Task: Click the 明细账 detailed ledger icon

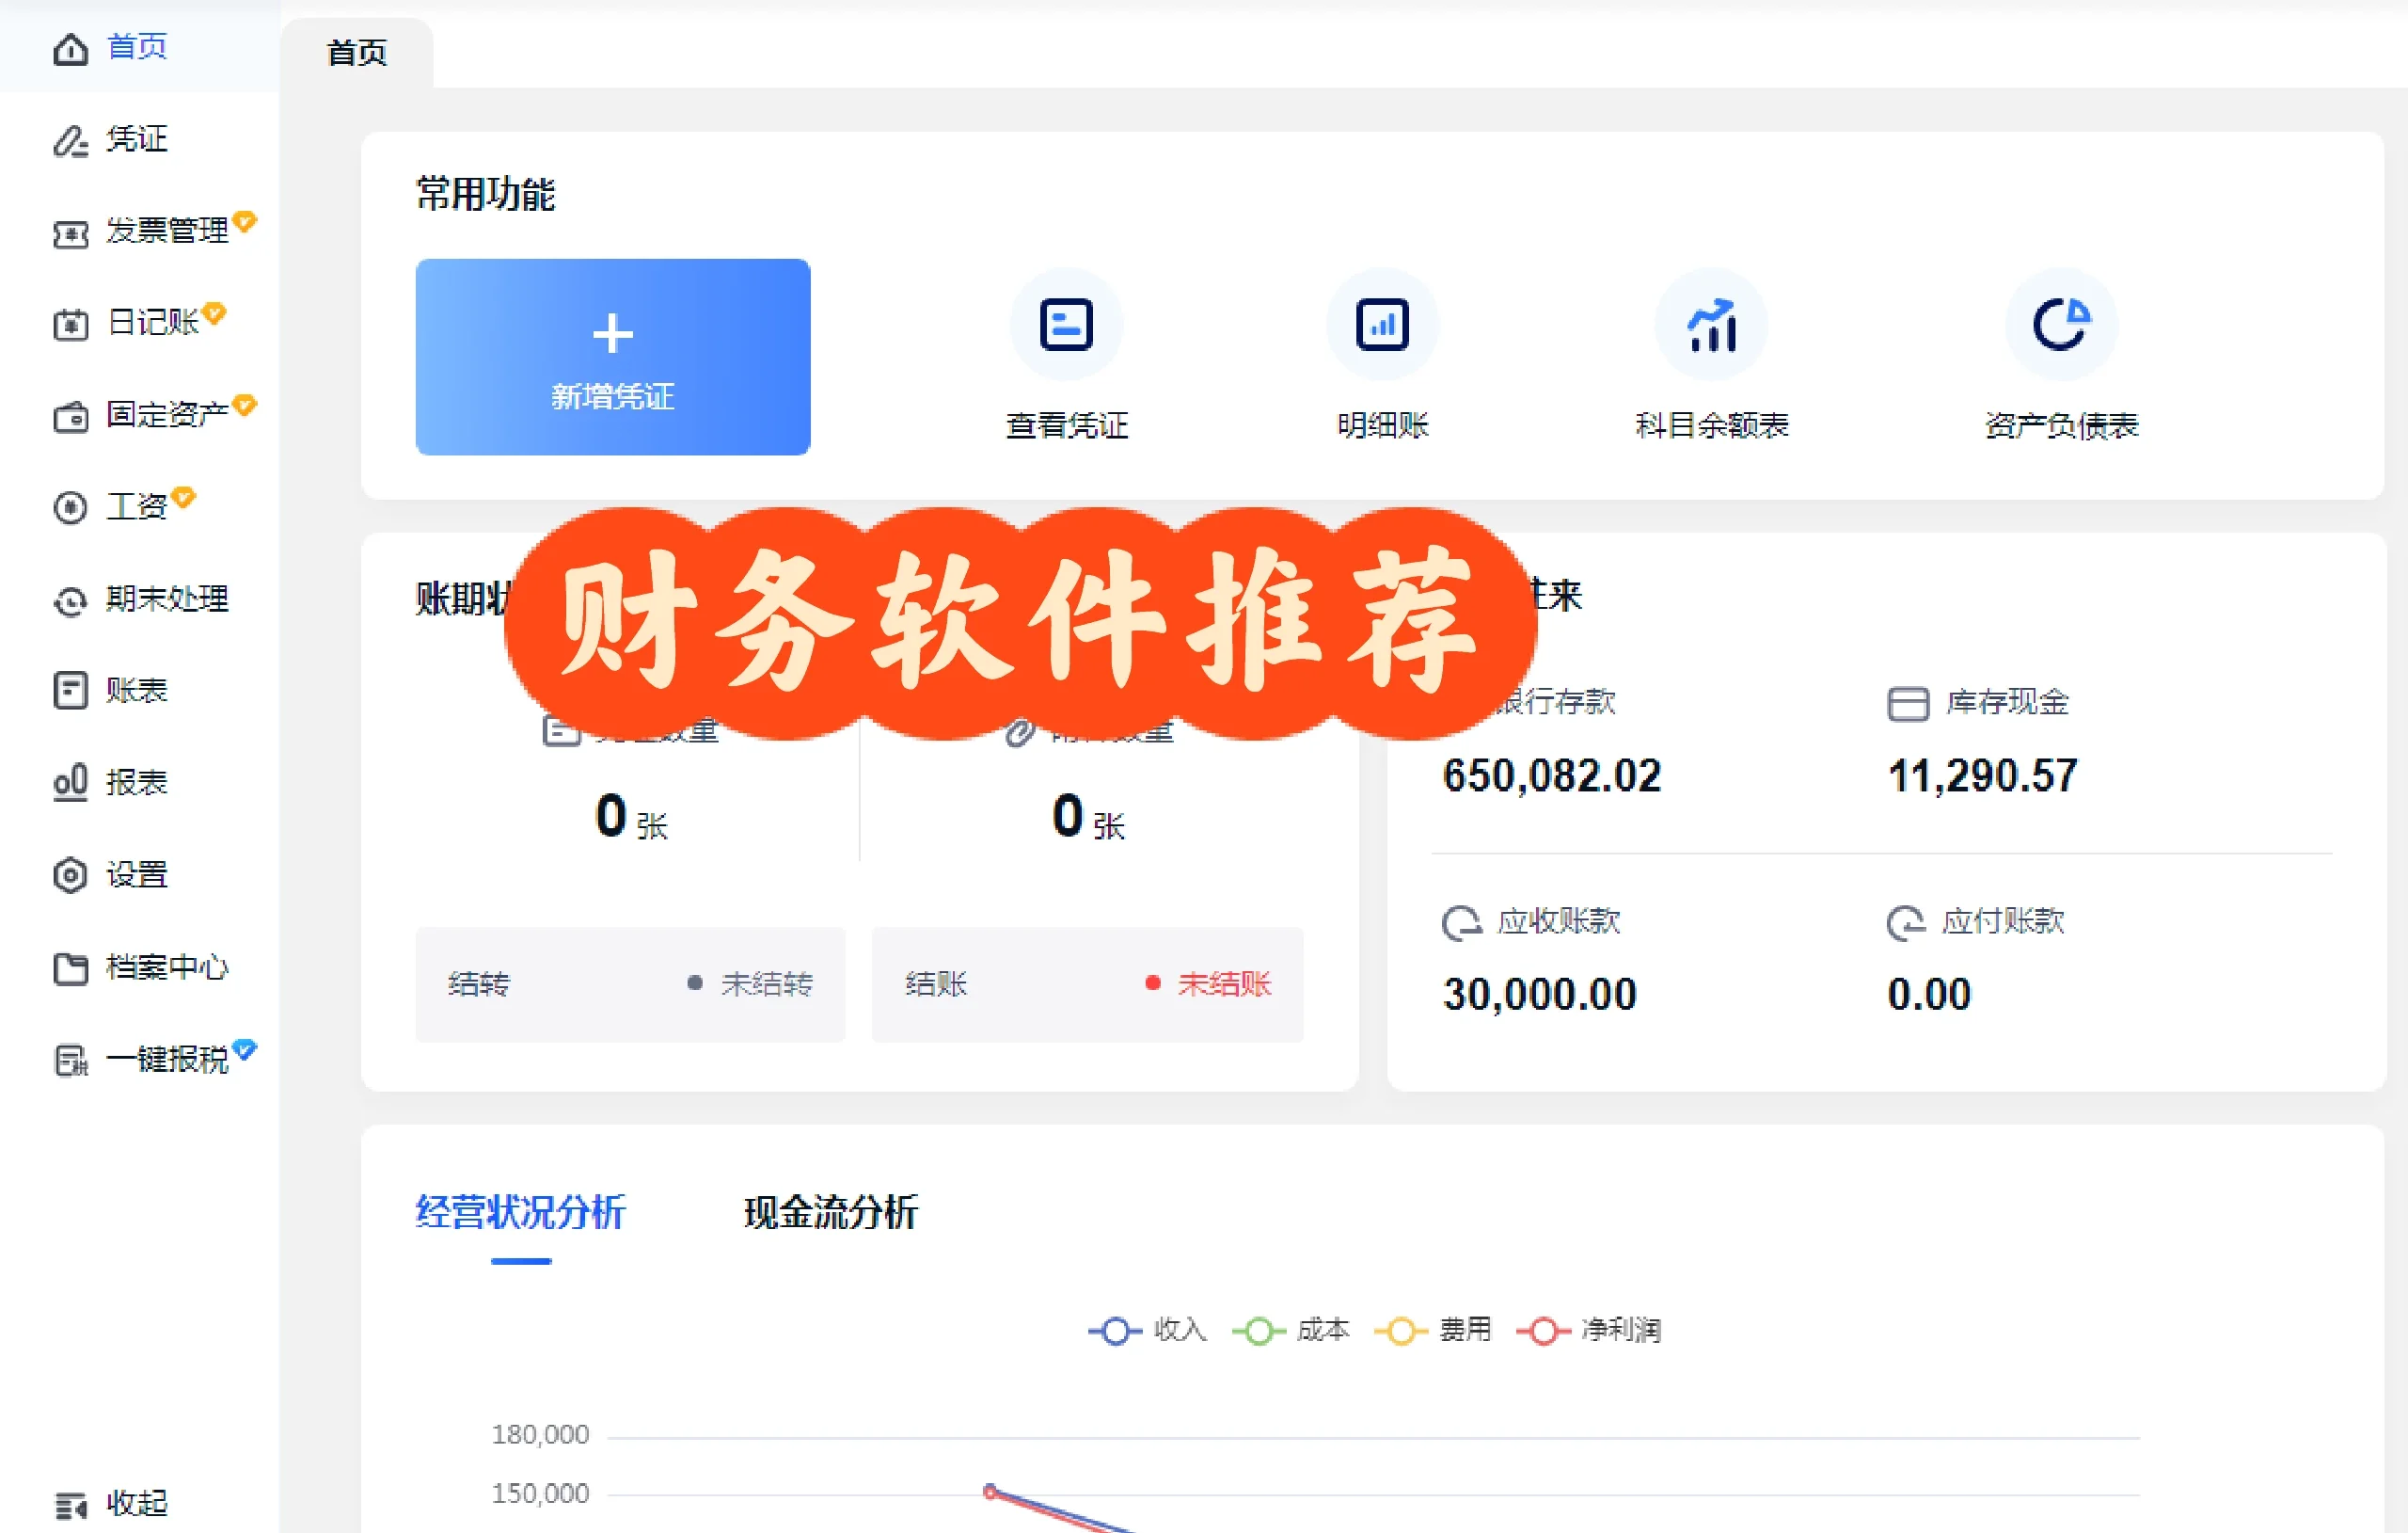Action: click(1381, 326)
